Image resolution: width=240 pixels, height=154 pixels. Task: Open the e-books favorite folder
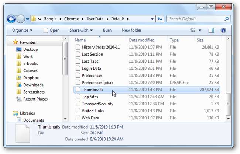coord(30,64)
